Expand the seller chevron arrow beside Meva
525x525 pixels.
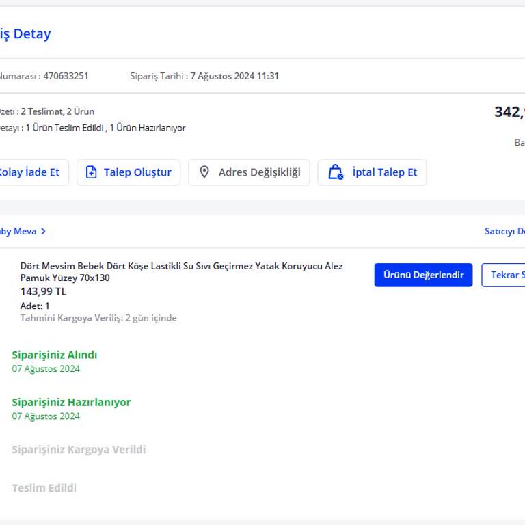(x=43, y=231)
